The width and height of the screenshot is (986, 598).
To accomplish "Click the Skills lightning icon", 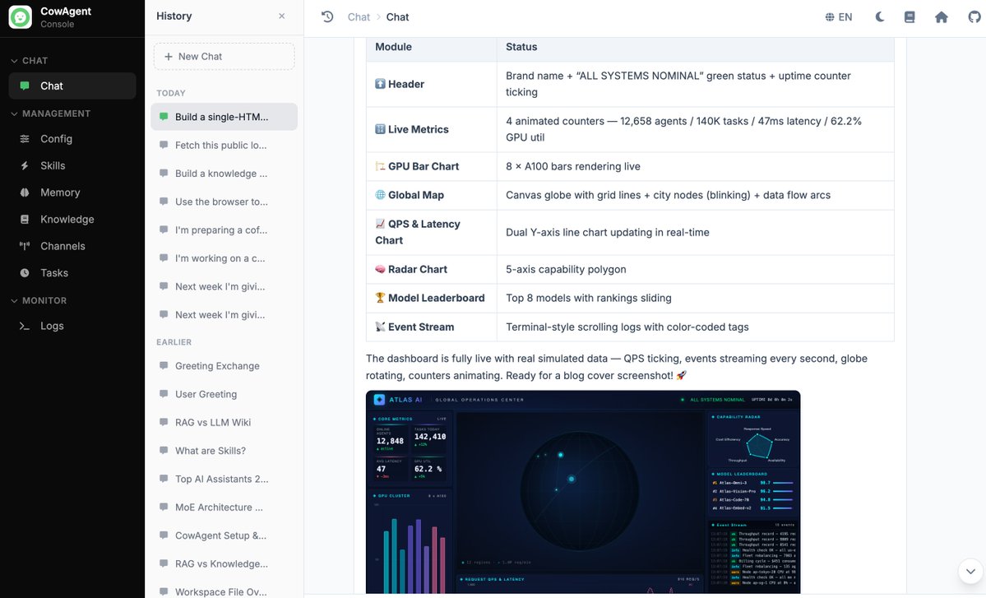I will click(25, 166).
